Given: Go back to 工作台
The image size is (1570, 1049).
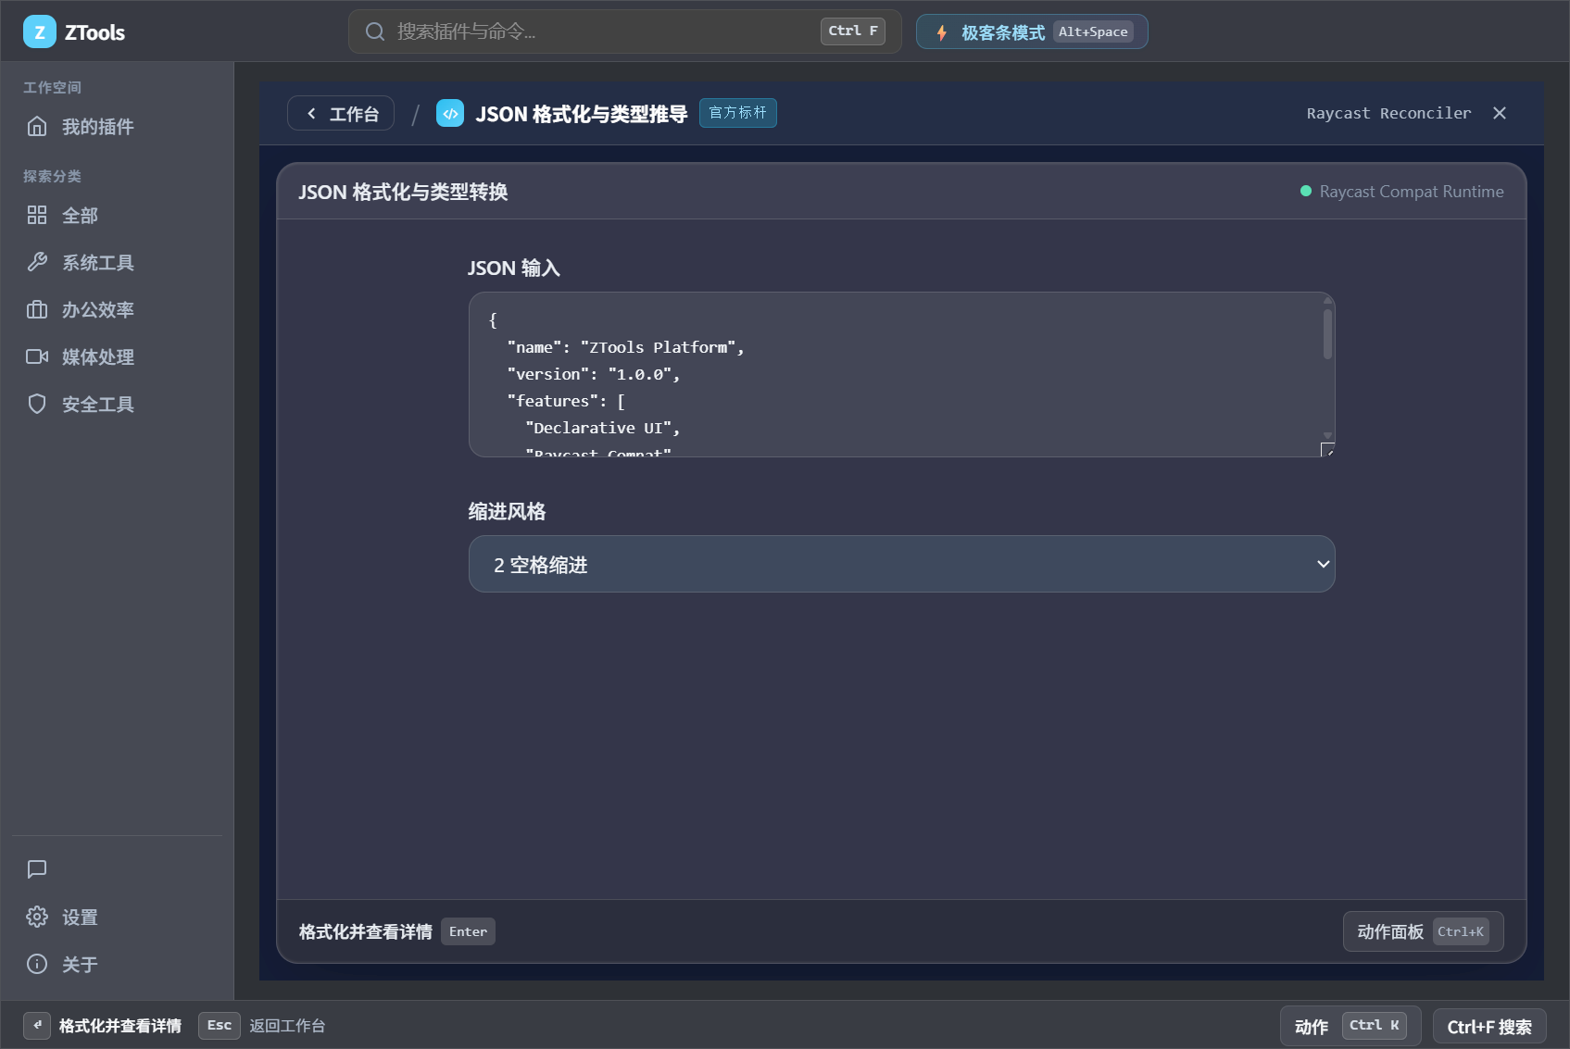Looking at the screenshot, I should point(341,114).
